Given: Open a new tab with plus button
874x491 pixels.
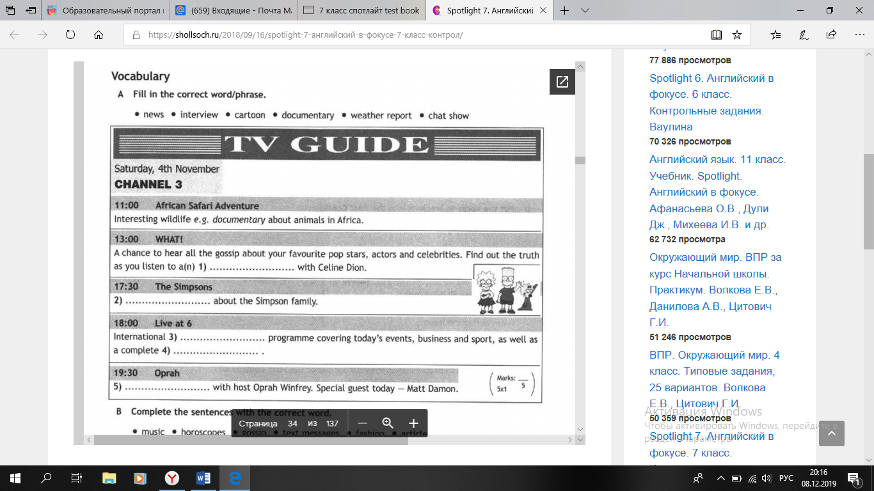Looking at the screenshot, I should 564,10.
